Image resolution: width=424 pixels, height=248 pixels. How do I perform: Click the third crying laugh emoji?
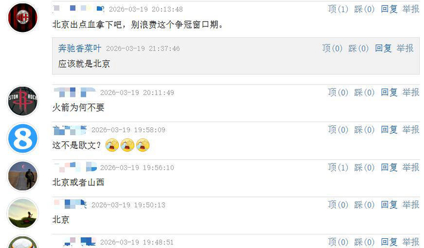[x=143, y=145]
